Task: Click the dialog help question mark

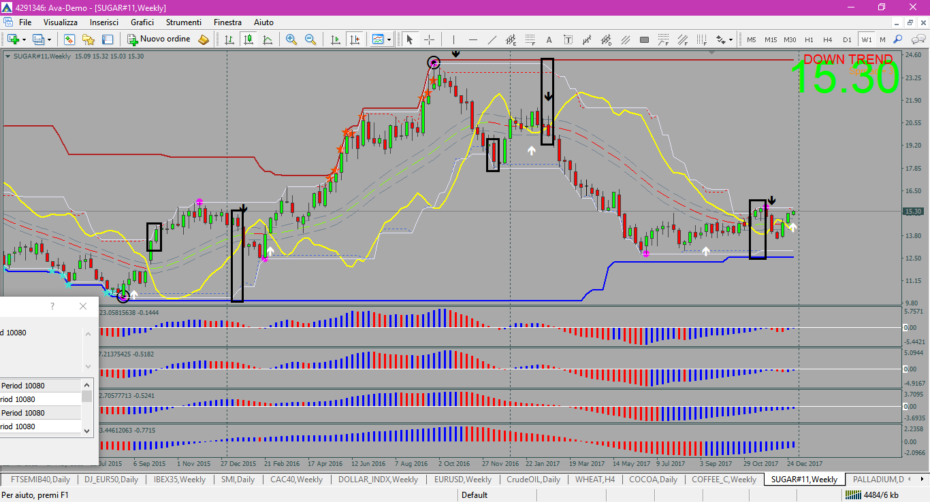Action: tap(52, 306)
